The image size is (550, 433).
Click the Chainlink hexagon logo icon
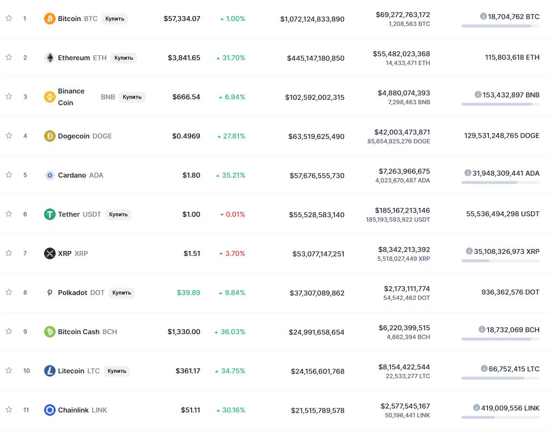click(x=49, y=410)
